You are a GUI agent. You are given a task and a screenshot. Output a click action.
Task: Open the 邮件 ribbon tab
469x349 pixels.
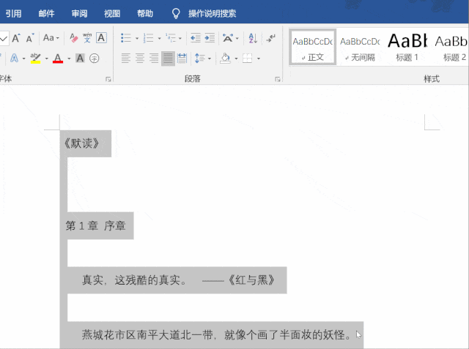coord(46,13)
